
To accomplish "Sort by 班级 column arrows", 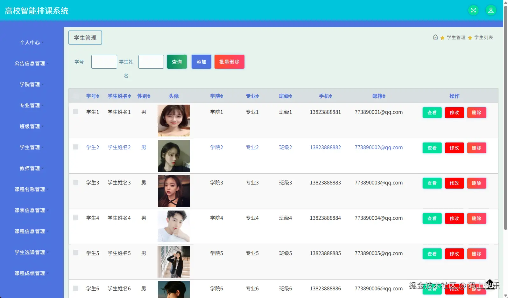I will coord(290,96).
